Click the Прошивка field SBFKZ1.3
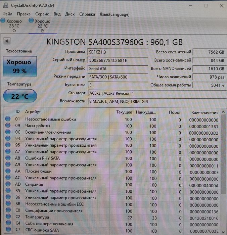 click(118, 52)
